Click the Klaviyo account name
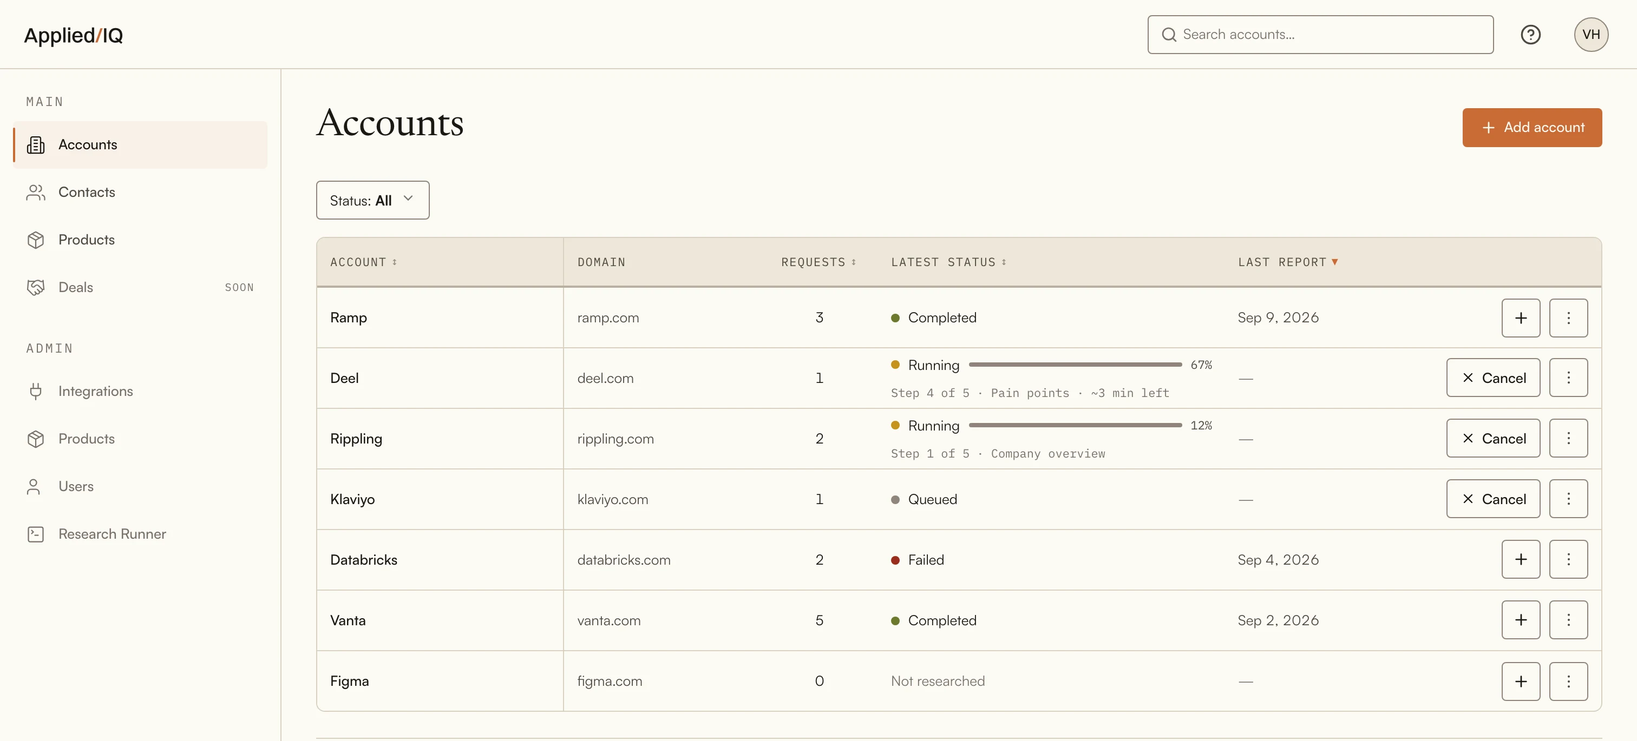The height and width of the screenshot is (741, 1637). [352, 500]
